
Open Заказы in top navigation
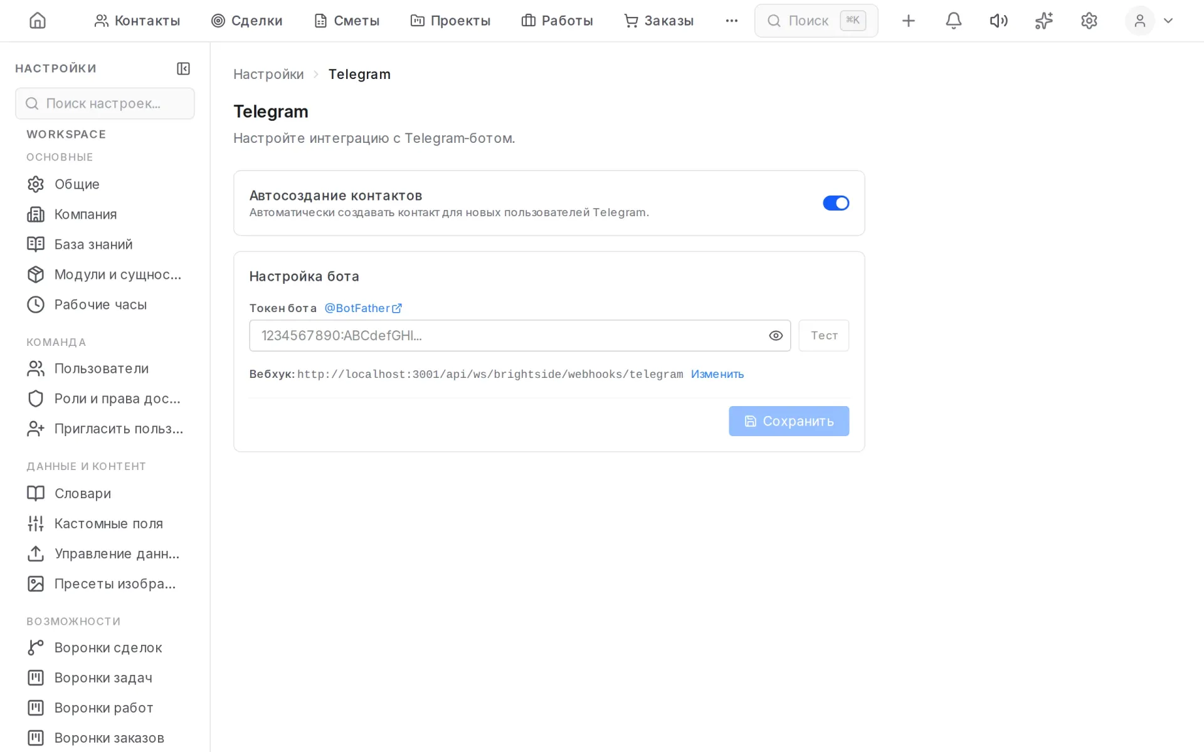[658, 21]
